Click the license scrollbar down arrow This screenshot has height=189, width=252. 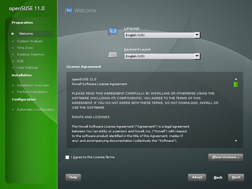(236, 141)
